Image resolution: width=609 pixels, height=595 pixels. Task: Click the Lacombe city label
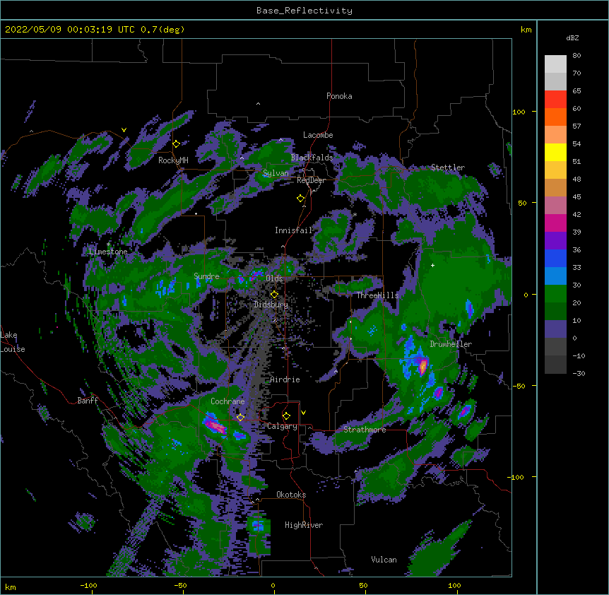point(318,135)
